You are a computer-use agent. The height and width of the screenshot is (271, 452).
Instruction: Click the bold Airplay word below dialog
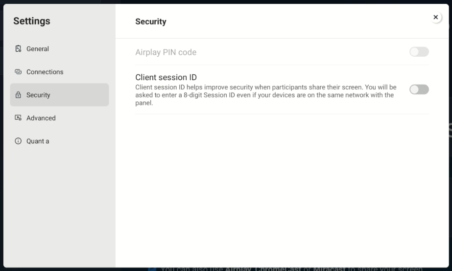[238, 269]
